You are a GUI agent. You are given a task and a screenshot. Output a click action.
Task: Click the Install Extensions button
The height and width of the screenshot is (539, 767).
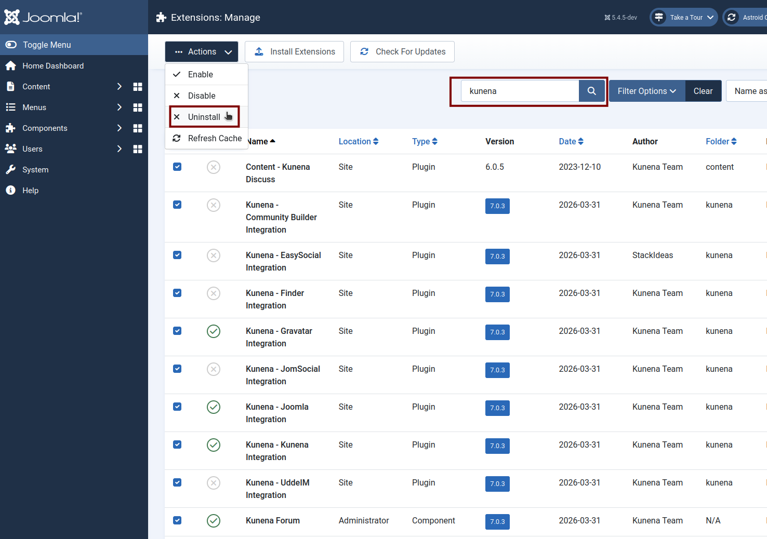click(294, 52)
